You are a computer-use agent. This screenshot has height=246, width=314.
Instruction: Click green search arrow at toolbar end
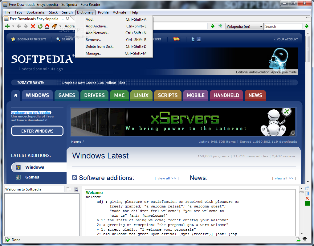point(306,26)
